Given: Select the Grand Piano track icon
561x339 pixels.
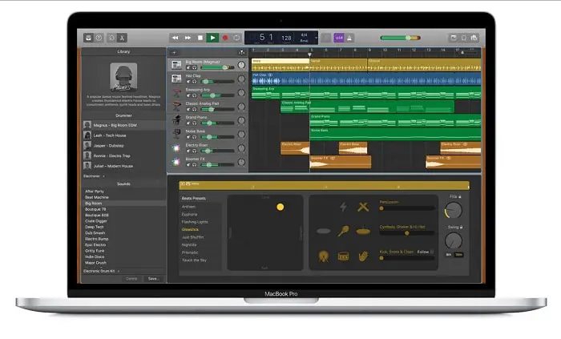Looking at the screenshot, I should click(x=176, y=119).
